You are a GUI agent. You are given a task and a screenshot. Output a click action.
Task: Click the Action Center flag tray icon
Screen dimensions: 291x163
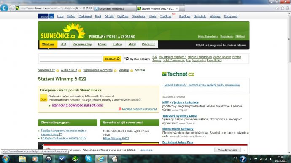(x=256, y=159)
